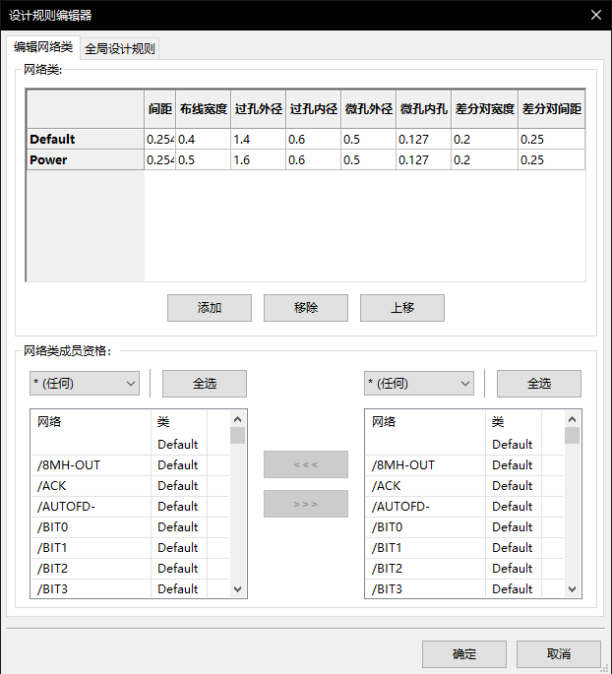Viewport: 612px width, 674px height.
Task: Select /BIT2 in the left network list
Action: point(130,569)
